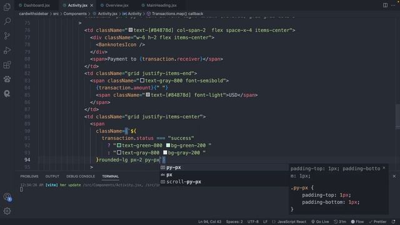Image resolution: width=400 pixels, height=225 pixels.
Task: Click Ln 94, Col 43 in status bar
Action: tap(210, 222)
